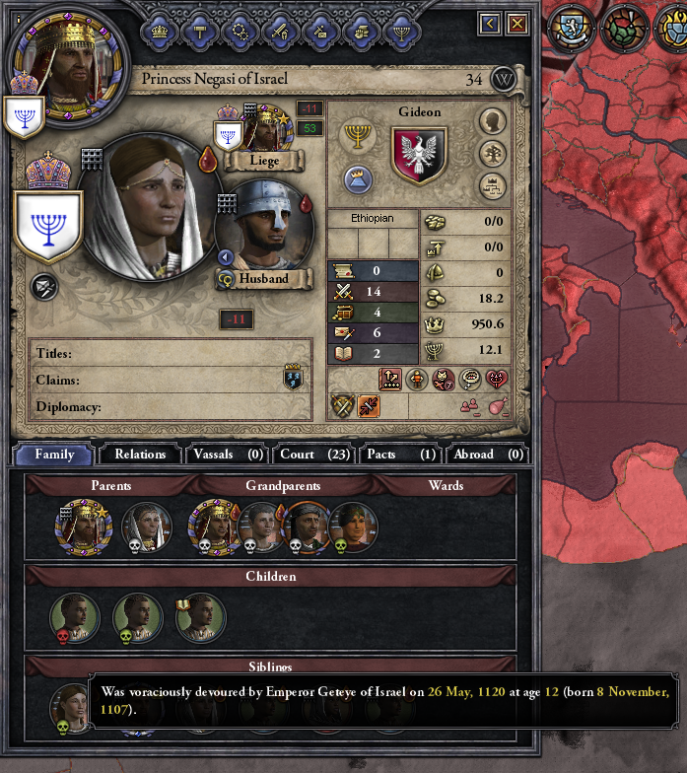Click the crossed swords combat trait icon
Image resolution: width=687 pixels, height=773 pixels.
(x=342, y=406)
